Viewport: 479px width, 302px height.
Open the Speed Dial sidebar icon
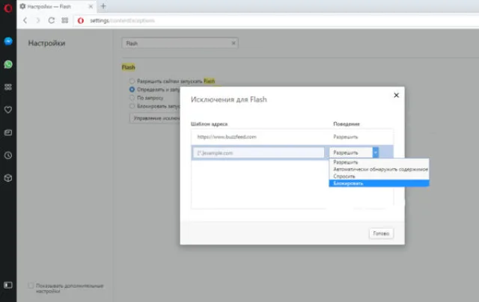8,87
